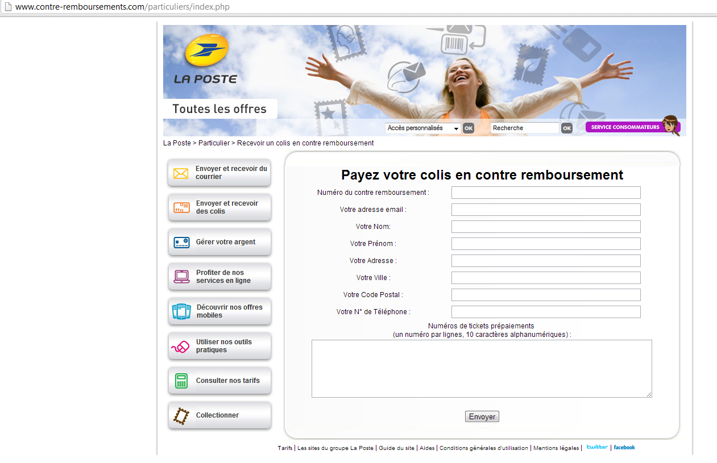717x463 pixels.
Task: Open Consulter nos tarifs menu
Action: point(219,381)
